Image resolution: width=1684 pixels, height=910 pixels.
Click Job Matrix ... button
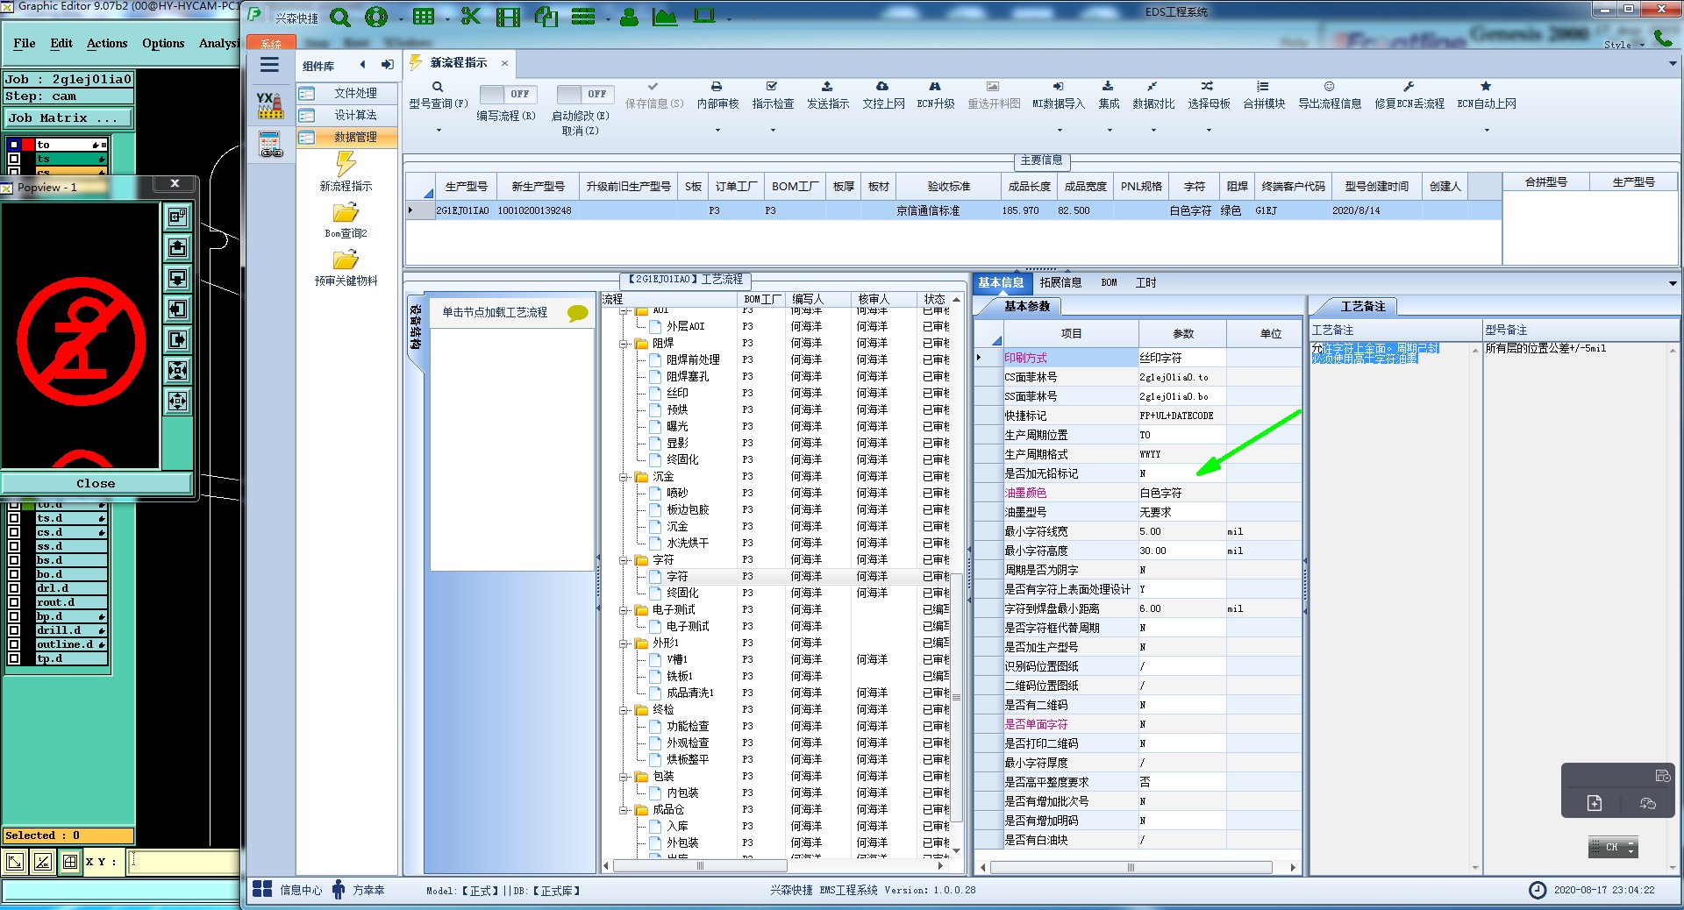68,117
